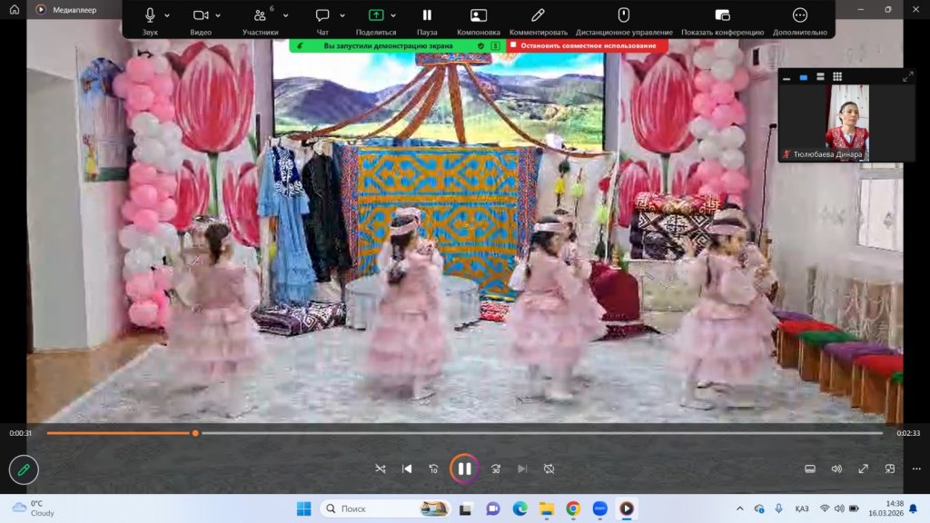
Task: Open the Дополнительно more menu
Action: (799, 16)
